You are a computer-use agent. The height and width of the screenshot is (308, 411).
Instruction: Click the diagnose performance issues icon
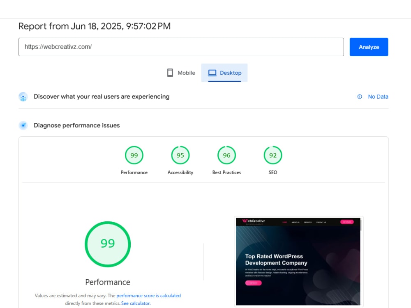click(x=23, y=125)
